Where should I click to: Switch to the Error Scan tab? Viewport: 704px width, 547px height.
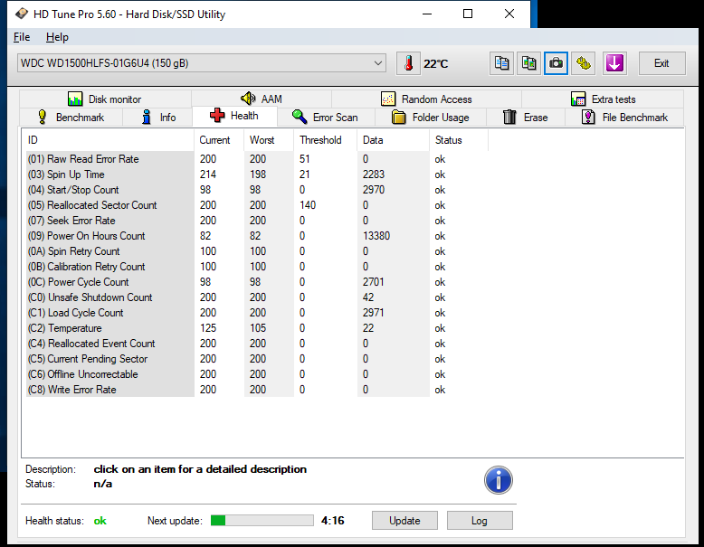pos(326,118)
